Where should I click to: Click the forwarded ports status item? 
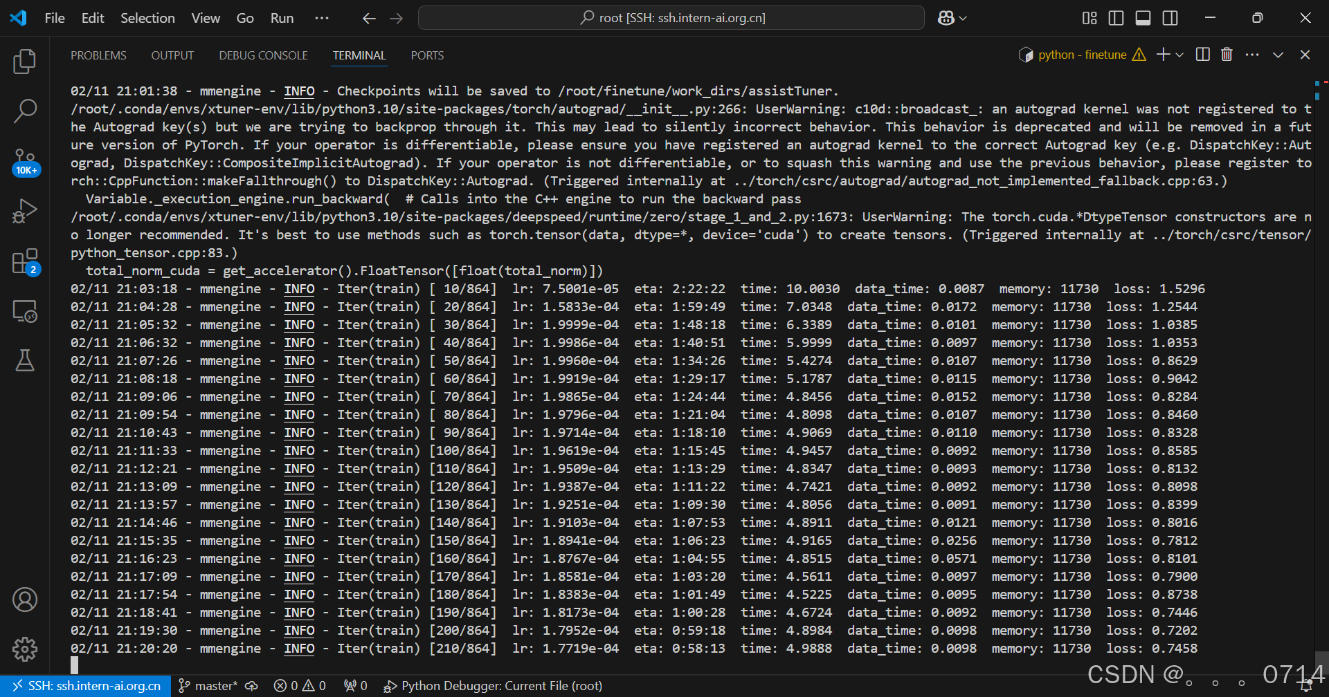click(x=356, y=686)
